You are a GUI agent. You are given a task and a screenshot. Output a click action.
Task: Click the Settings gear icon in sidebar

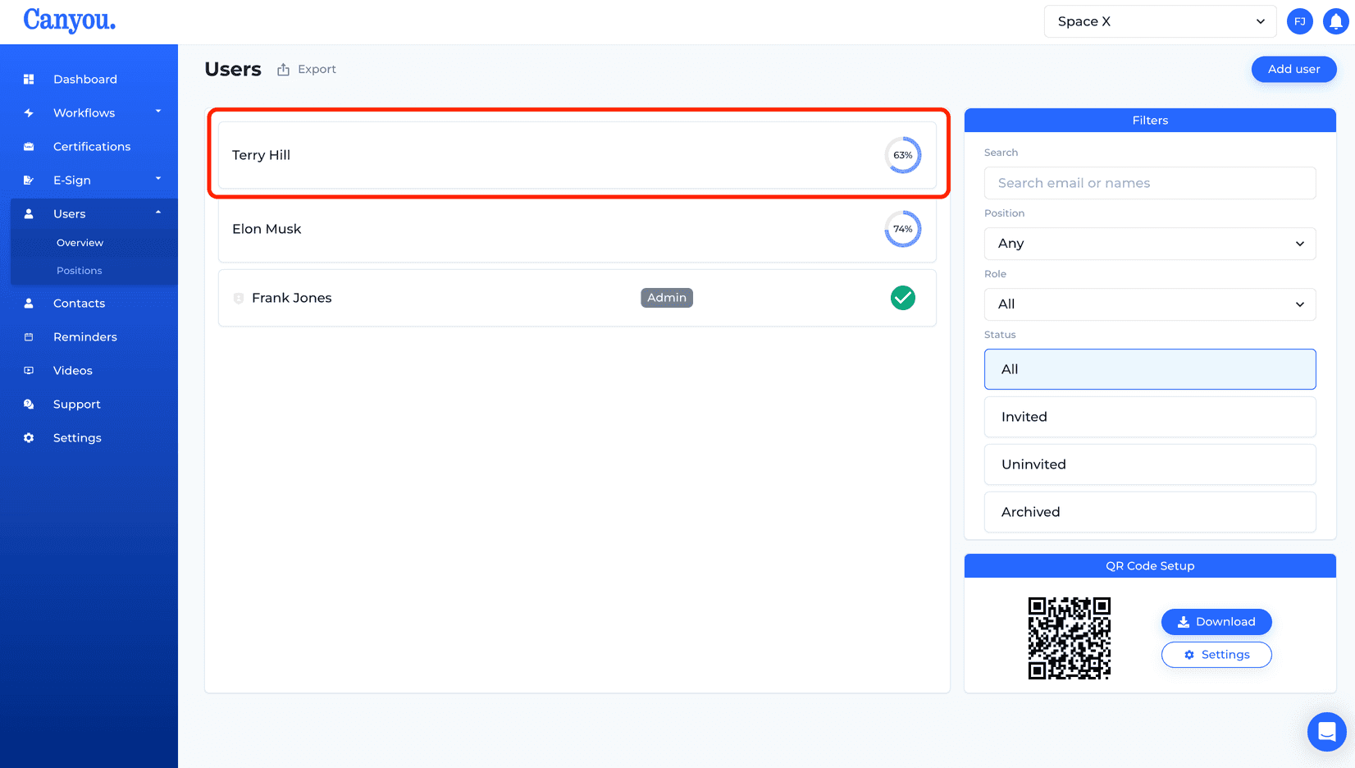point(29,438)
